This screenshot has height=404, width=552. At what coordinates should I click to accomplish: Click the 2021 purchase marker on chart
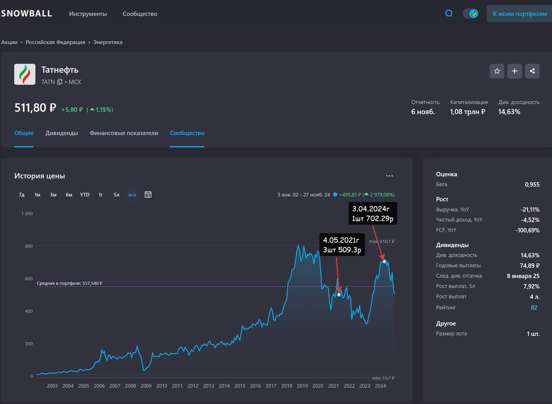339,295
